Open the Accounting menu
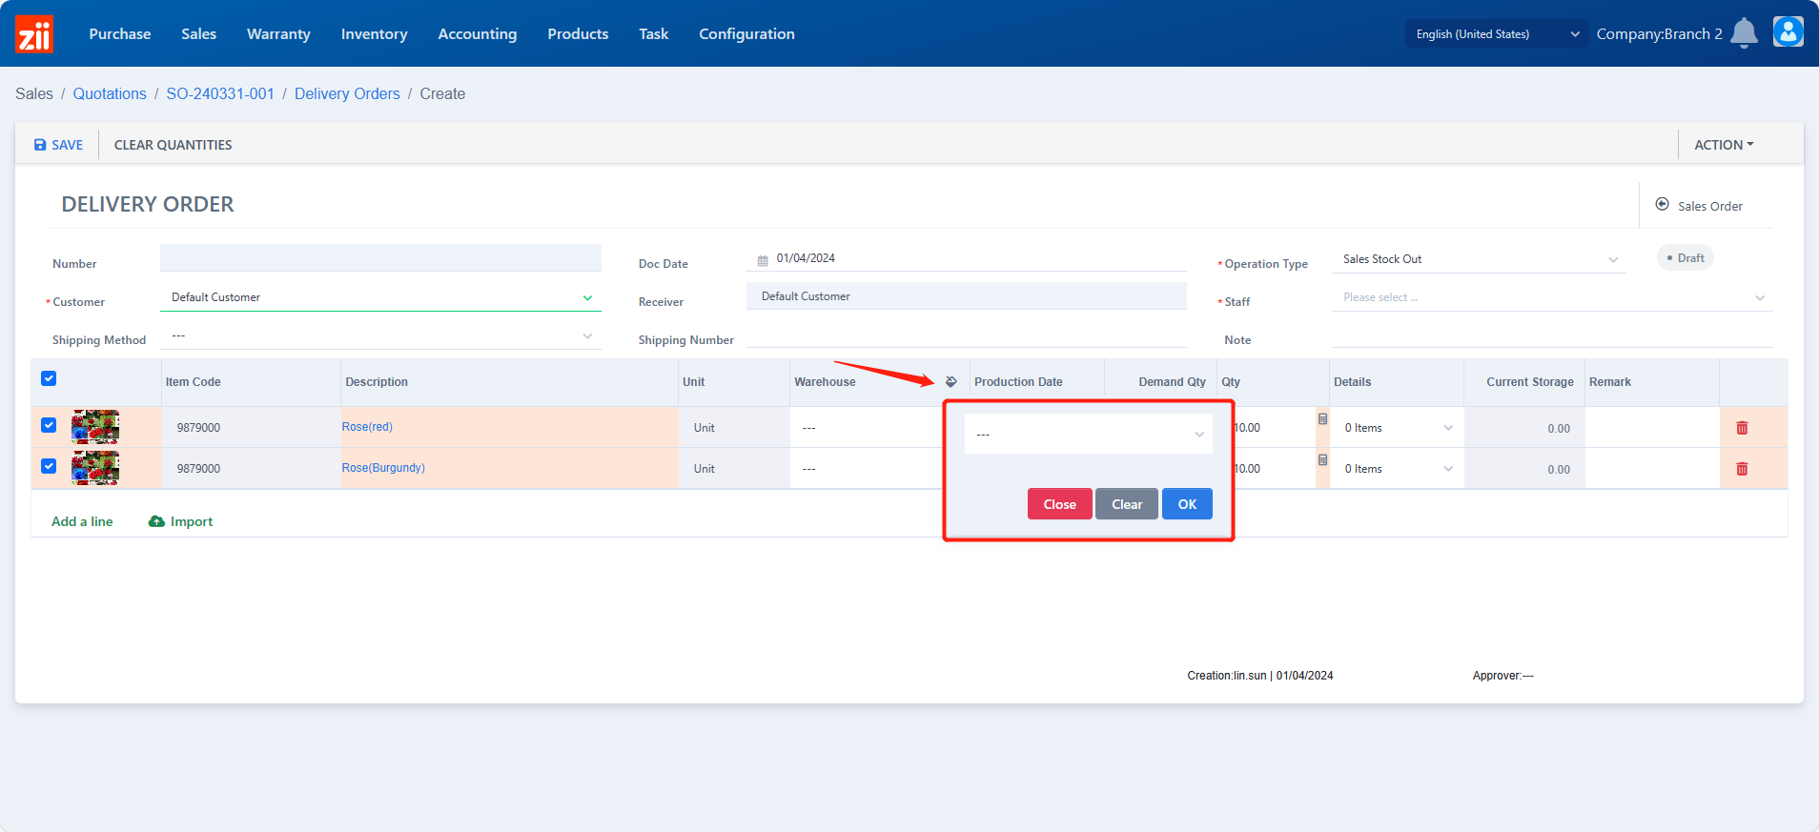1819x832 pixels. coord(478,33)
